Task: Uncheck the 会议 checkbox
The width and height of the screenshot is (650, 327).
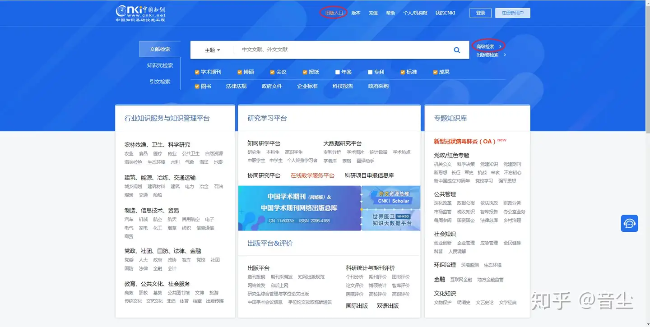Action: pyautogui.click(x=272, y=72)
